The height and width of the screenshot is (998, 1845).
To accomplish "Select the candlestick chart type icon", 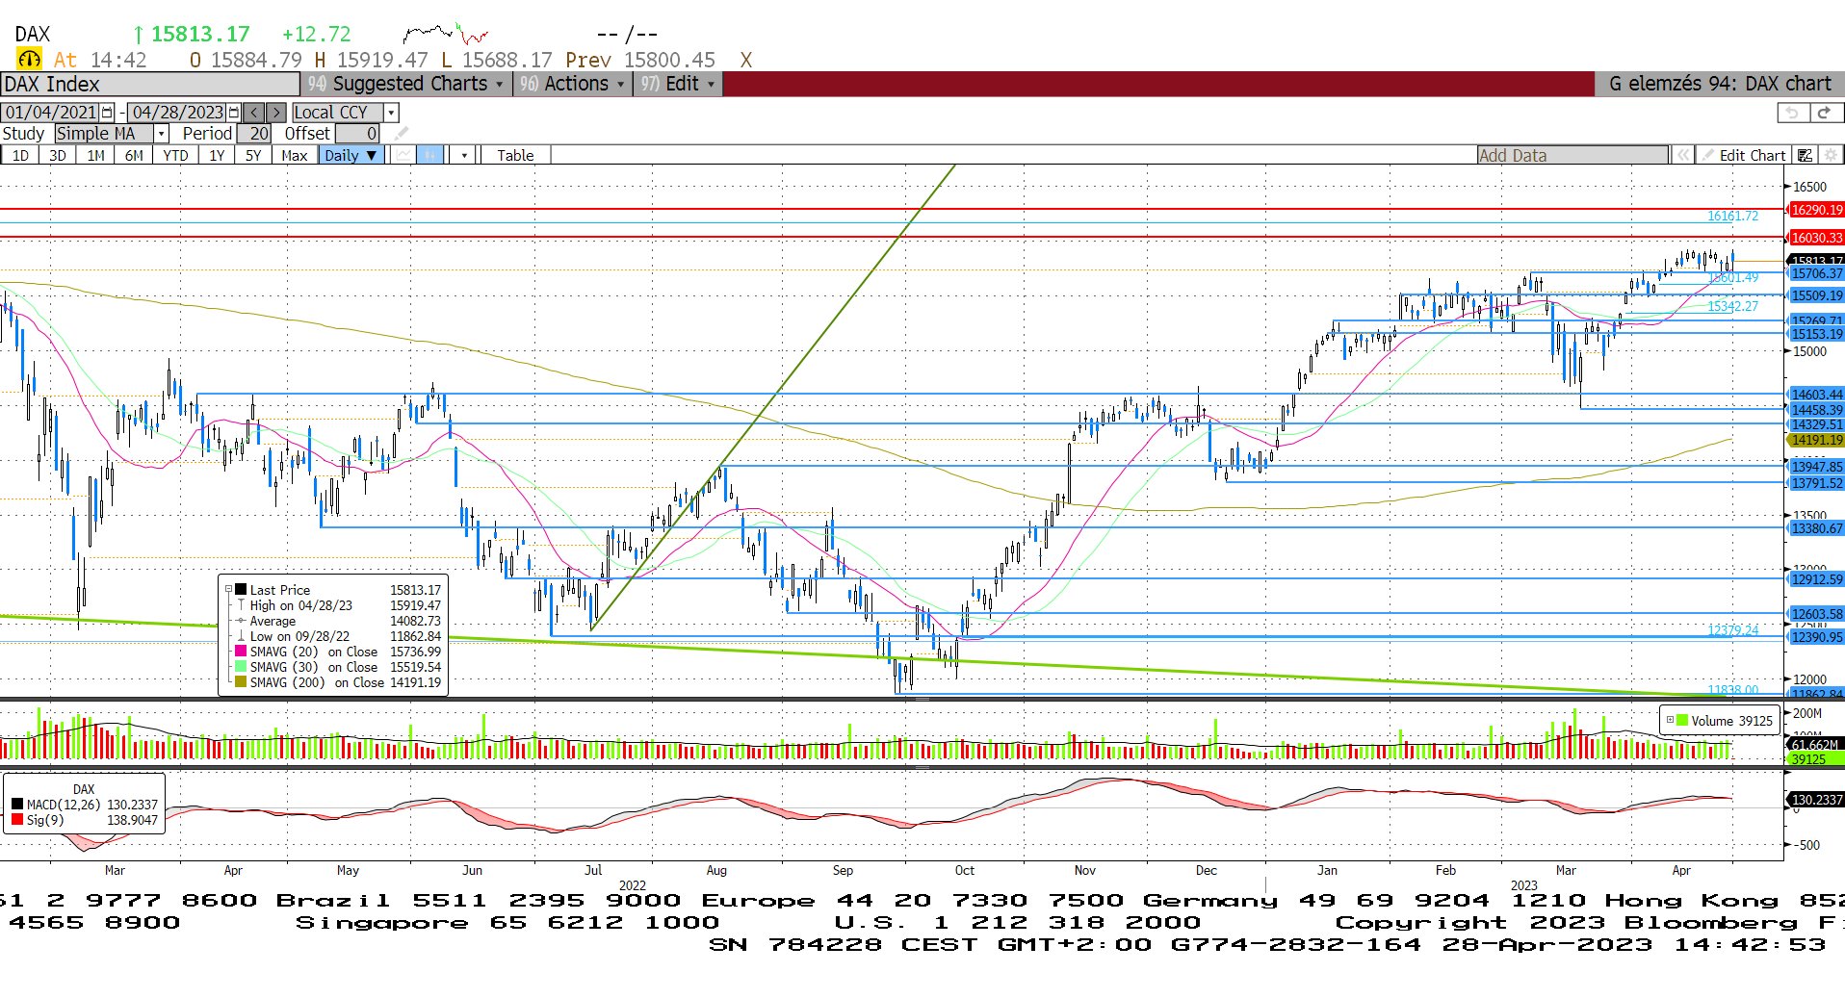I will [430, 155].
